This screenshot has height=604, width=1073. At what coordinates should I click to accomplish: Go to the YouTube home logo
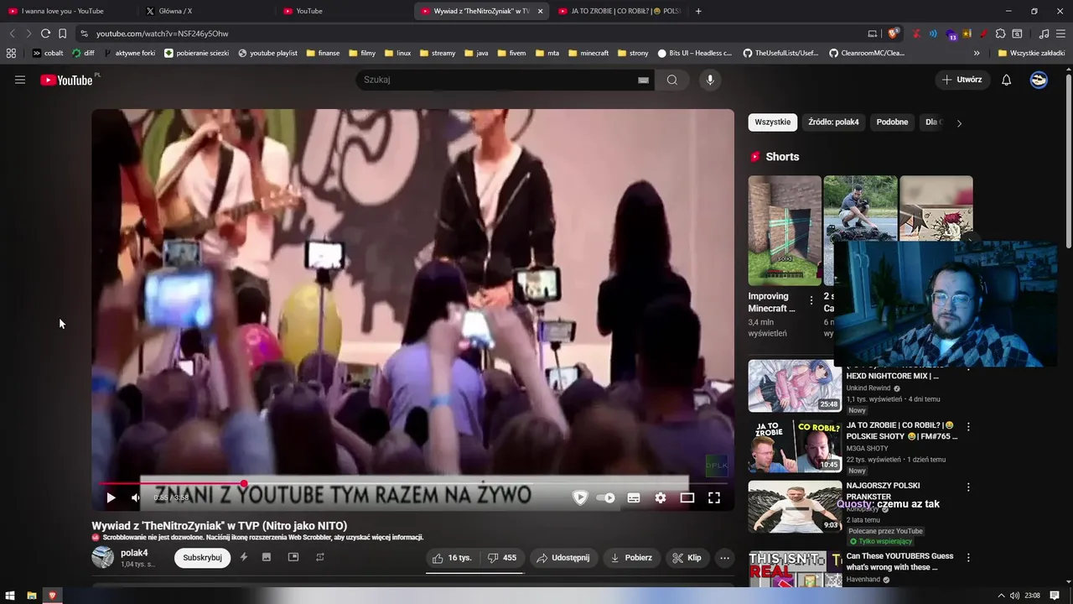(x=66, y=80)
